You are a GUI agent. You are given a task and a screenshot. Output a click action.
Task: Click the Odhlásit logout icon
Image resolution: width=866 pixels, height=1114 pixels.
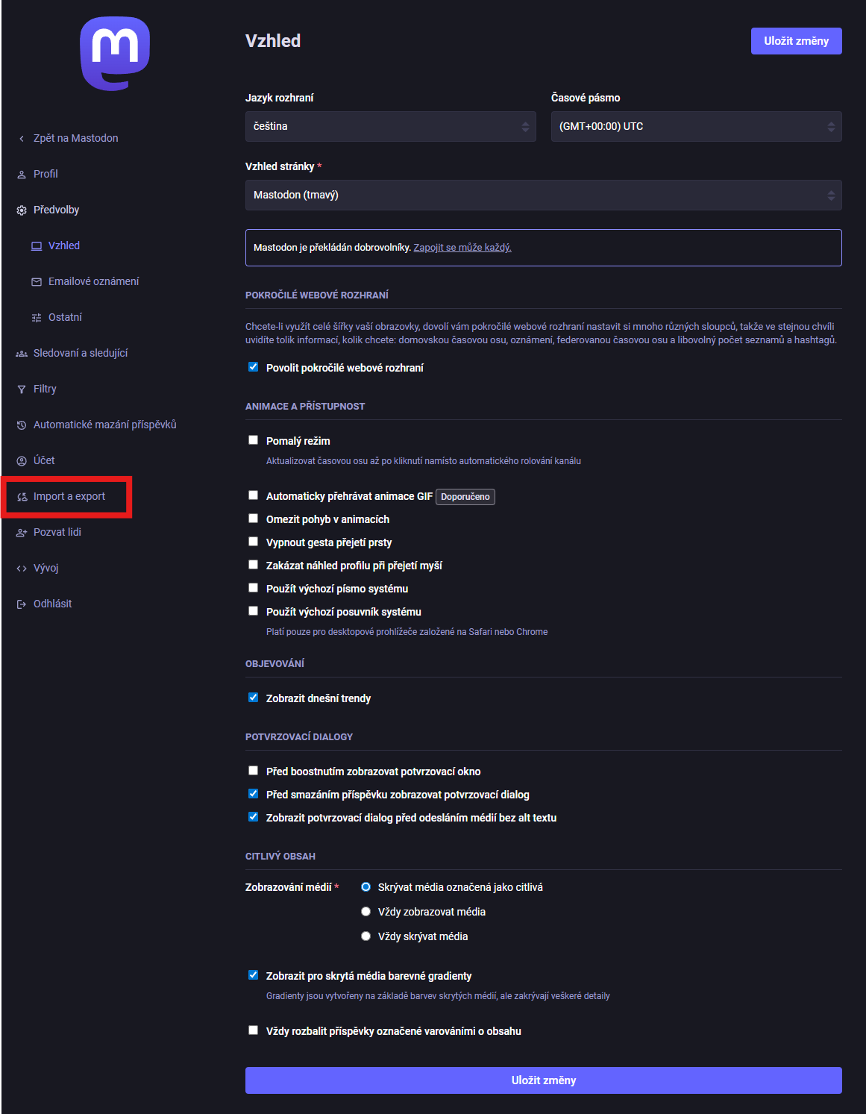click(22, 604)
